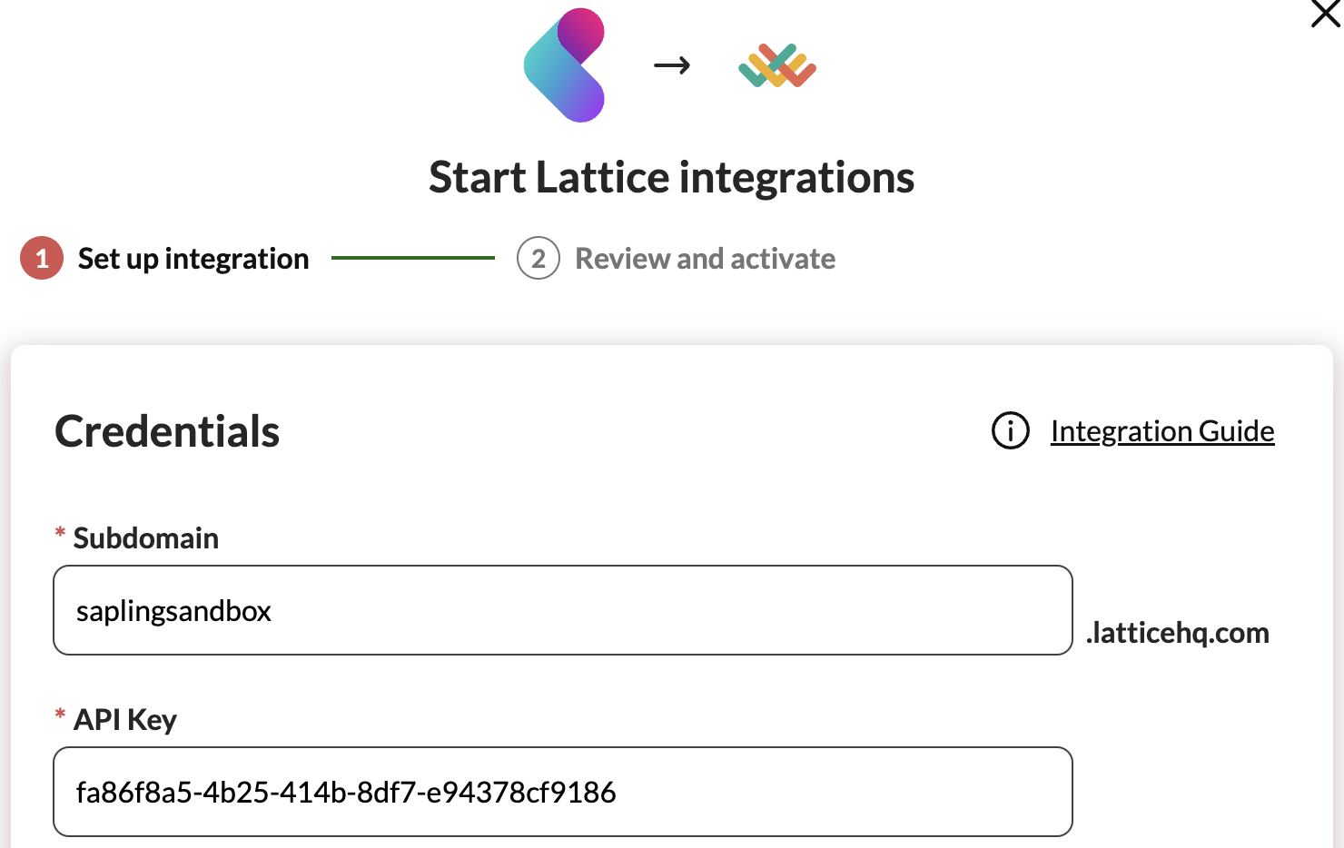Click the Subdomain field label
The height and width of the screenshot is (848, 1344).
[x=145, y=537]
